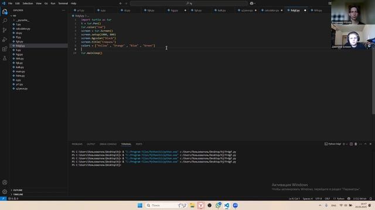Open the Run and Debug view

5,40
